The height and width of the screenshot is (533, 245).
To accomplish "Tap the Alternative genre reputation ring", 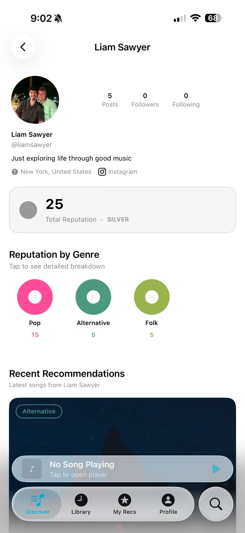I will point(93,297).
